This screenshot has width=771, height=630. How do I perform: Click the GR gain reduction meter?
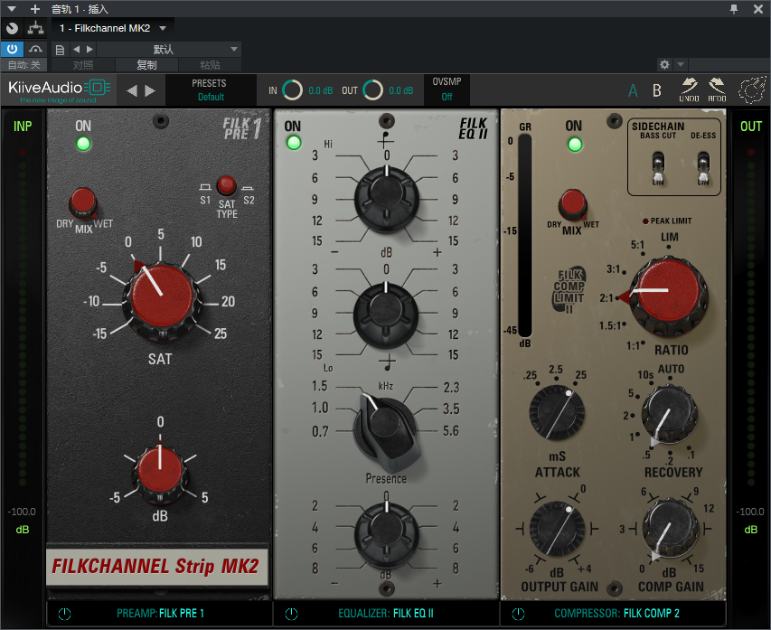click(x=525, y=235)
